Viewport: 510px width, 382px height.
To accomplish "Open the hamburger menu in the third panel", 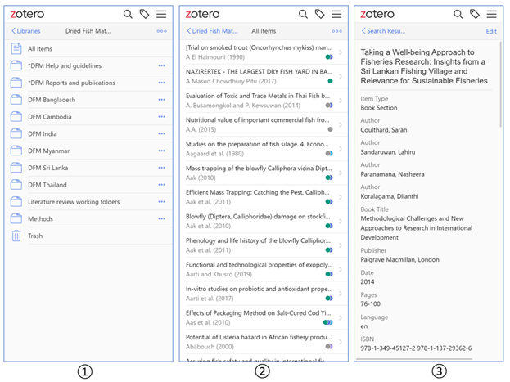I will tap(491, 14).
